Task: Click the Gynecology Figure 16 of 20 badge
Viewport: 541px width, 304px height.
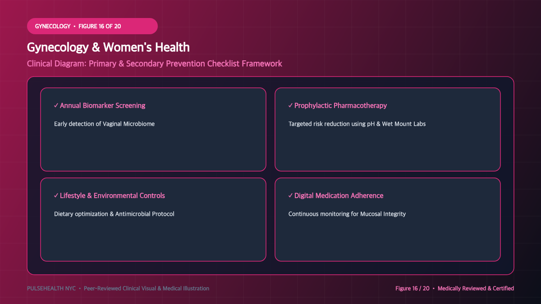Action: (92, 26)
